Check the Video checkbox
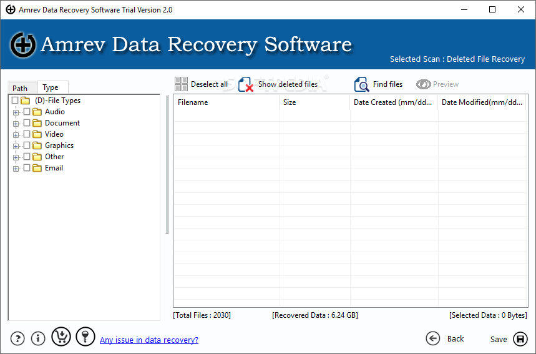The height and width of the screenshot is (354, 536). 27,134
